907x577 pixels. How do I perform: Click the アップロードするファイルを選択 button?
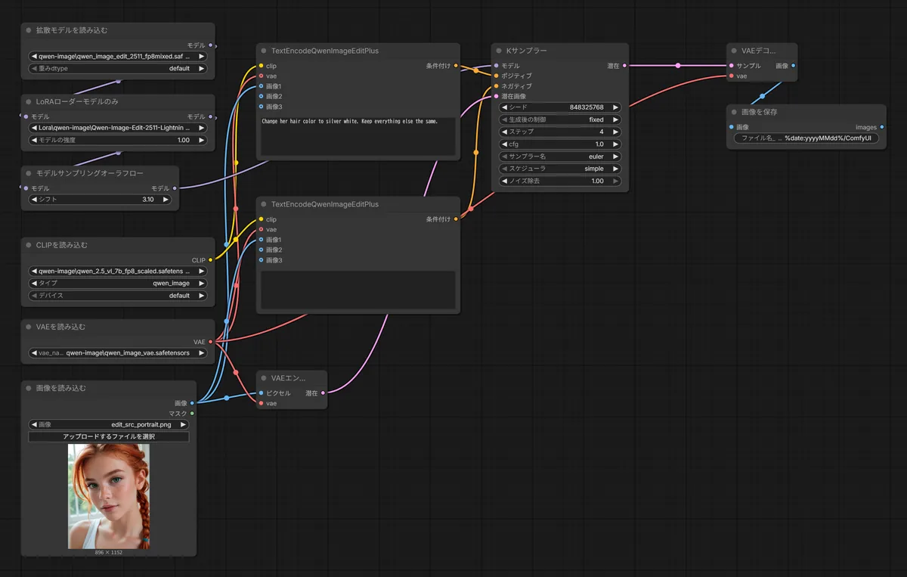[x=109, y=436]
